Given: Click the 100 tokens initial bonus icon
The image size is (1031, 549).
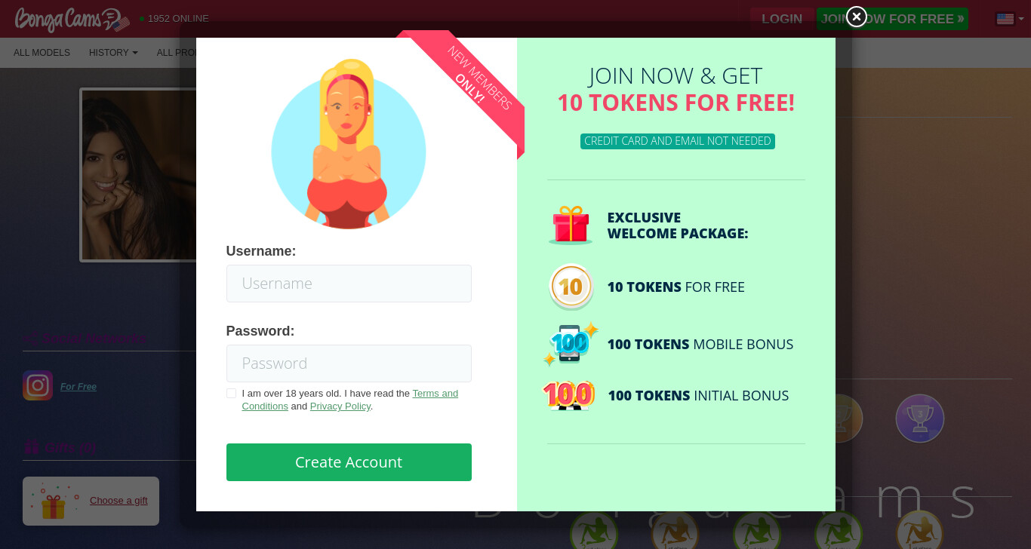Looking at the screenshot, I should tap(569, 395).
